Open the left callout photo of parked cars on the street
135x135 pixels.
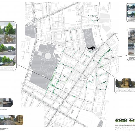point(8,49)
